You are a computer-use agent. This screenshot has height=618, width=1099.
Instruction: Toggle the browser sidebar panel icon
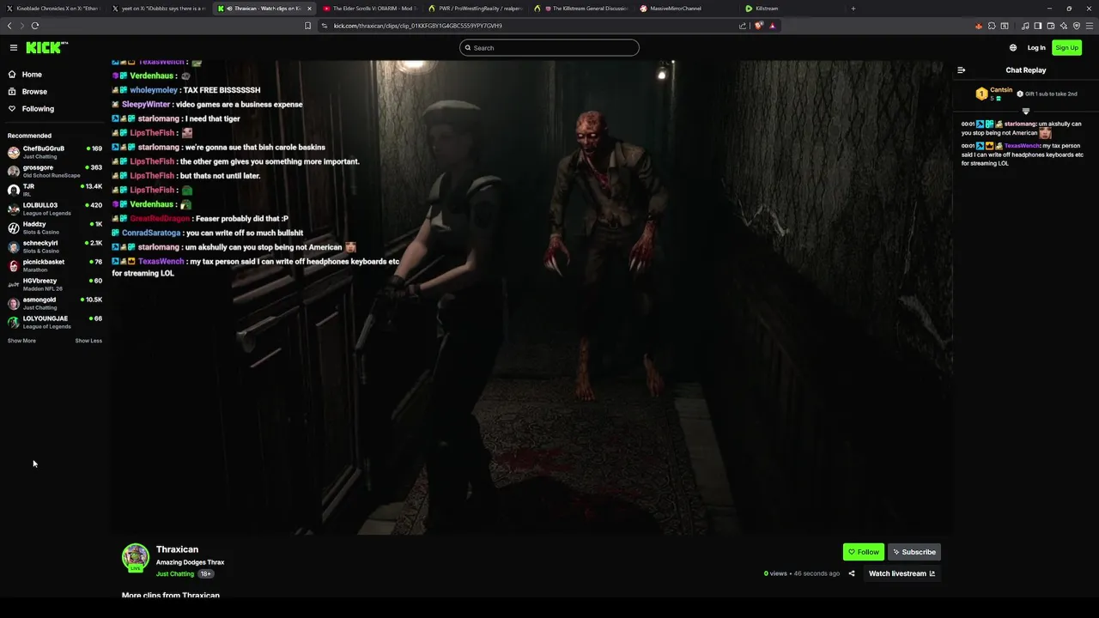(1037, 26)
